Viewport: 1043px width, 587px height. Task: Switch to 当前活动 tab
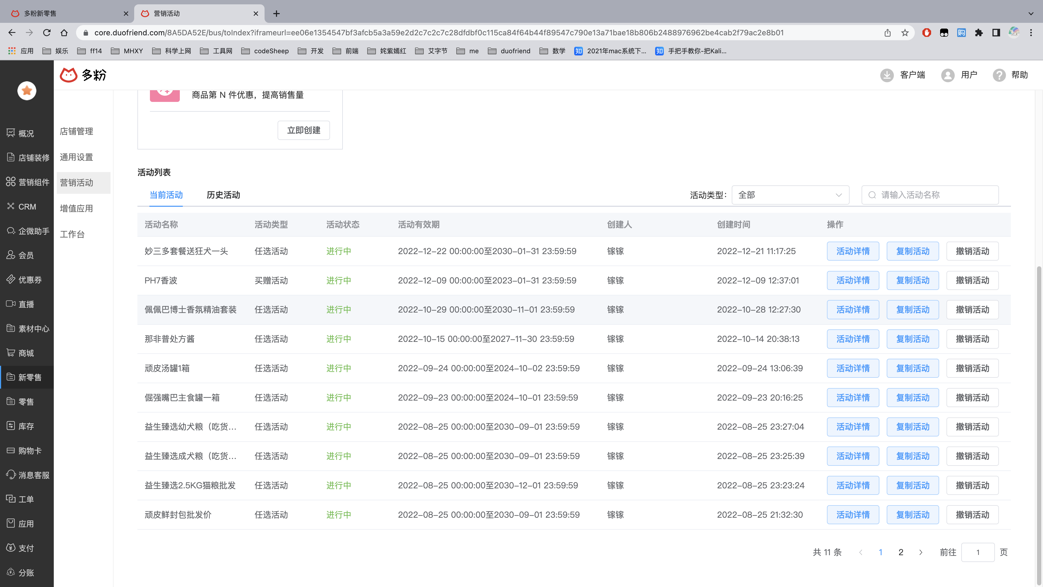(x=166, y=195)
